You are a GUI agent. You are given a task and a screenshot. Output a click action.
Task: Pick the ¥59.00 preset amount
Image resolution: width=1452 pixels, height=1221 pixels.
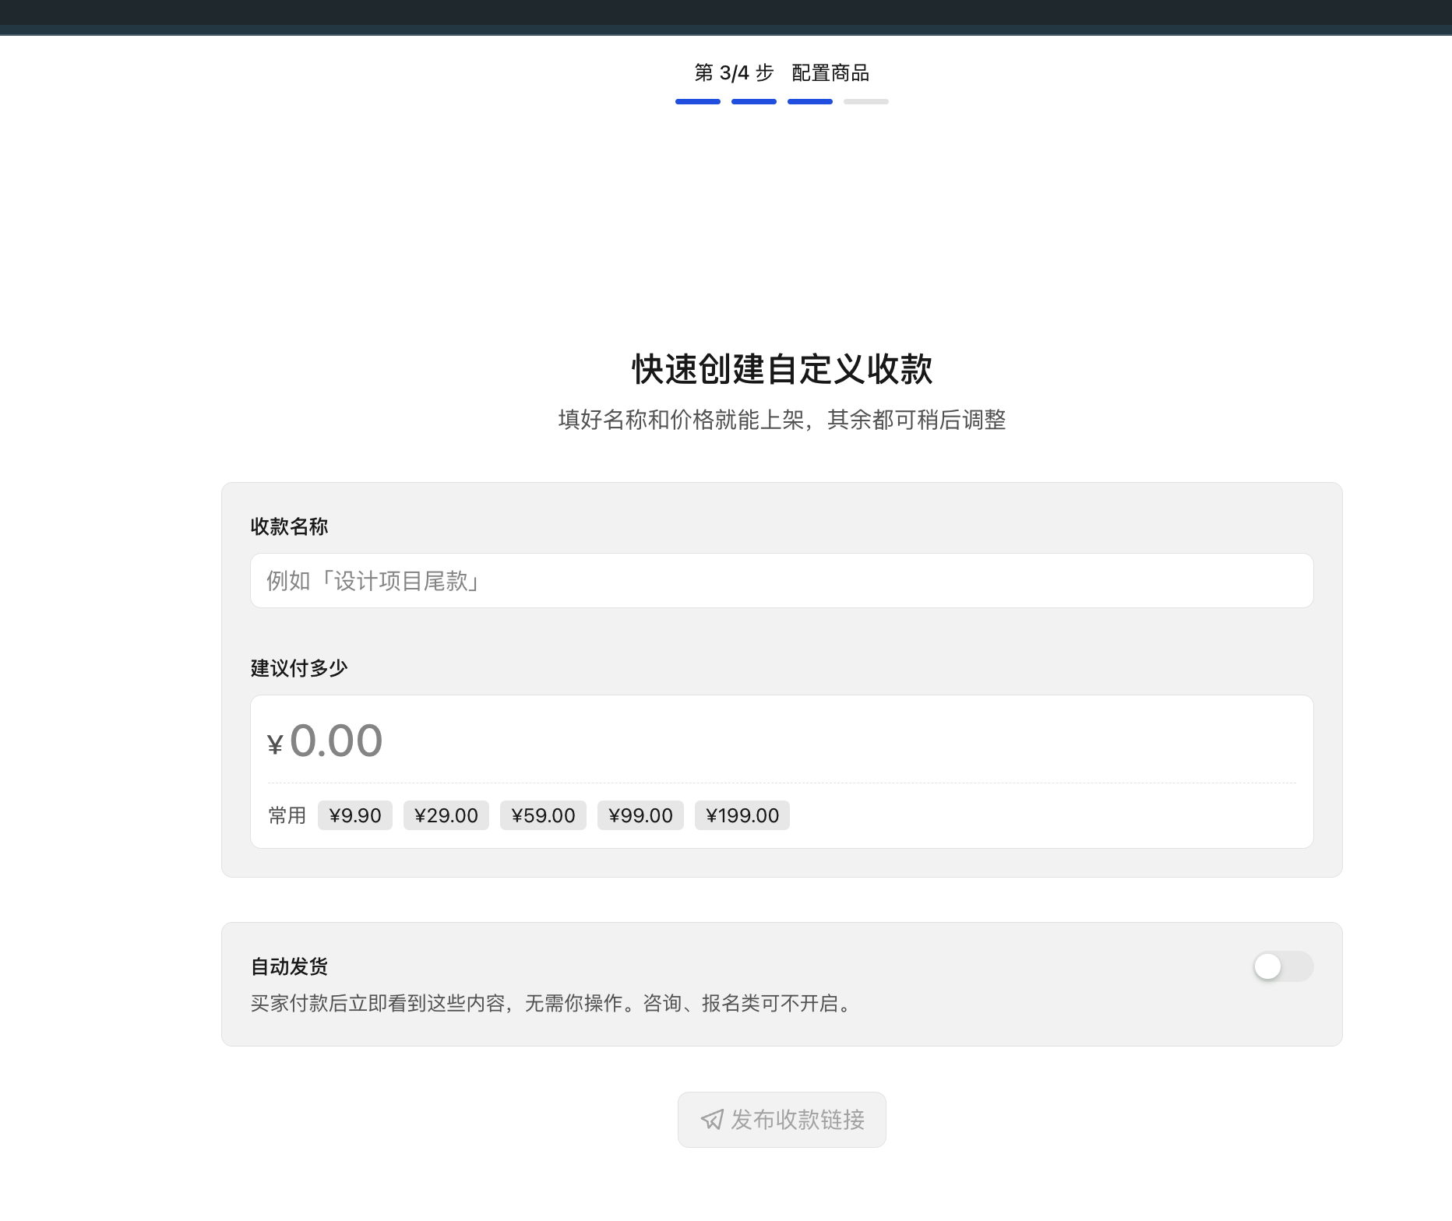coord(543,815)
